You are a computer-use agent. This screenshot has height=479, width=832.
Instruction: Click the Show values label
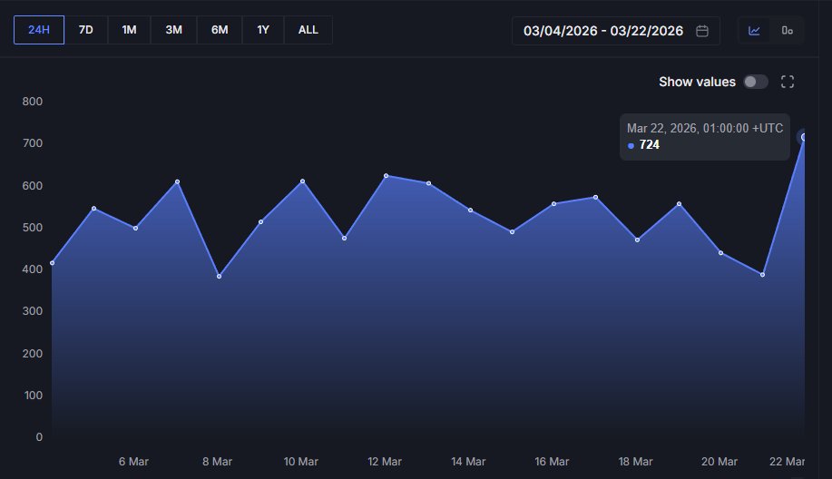[x=697, y=82]
